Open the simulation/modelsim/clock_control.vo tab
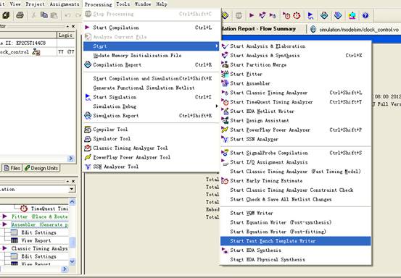401x278 pixels. tap(355, 30)
